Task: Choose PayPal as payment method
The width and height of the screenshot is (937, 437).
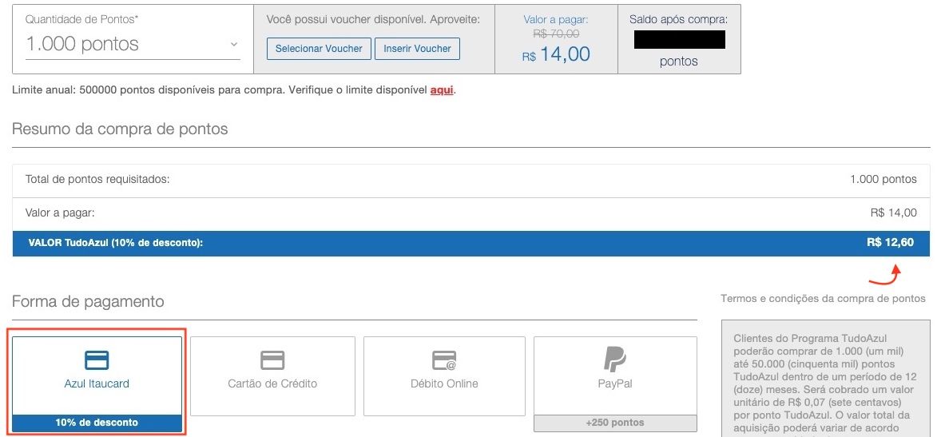Action: [x=615, y=383]
